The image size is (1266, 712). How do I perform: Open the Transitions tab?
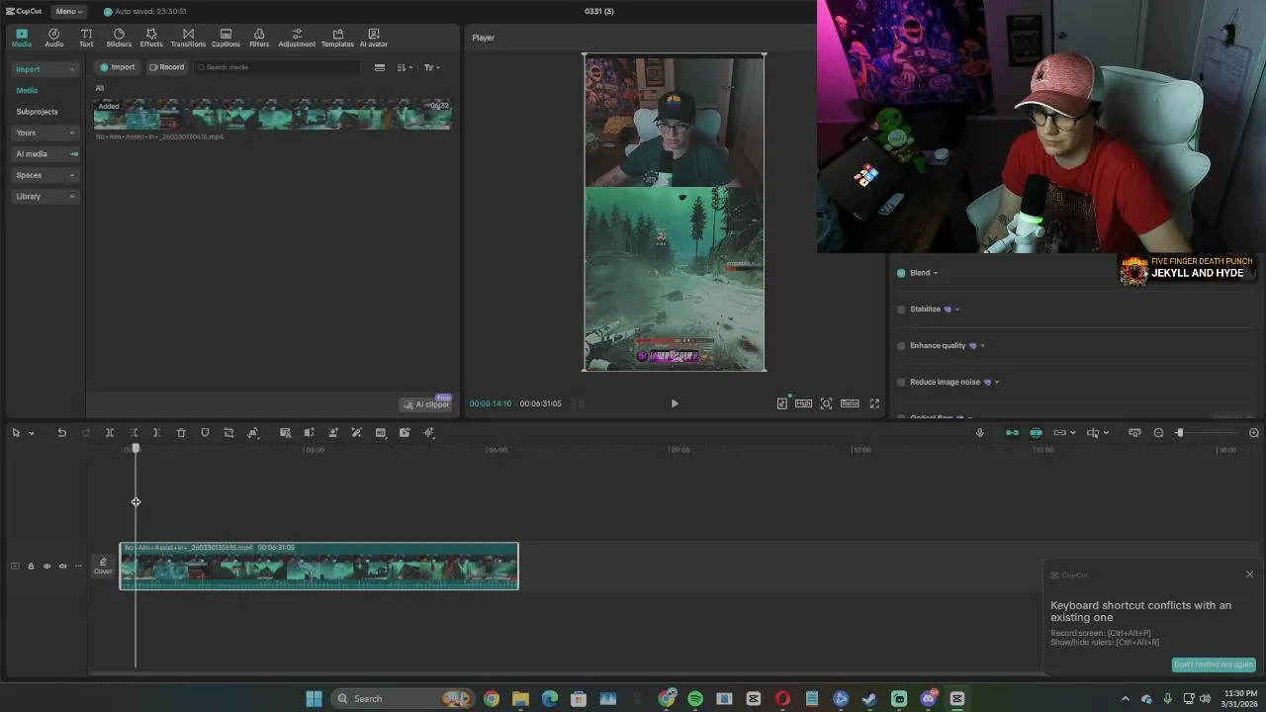click(188, 38)
